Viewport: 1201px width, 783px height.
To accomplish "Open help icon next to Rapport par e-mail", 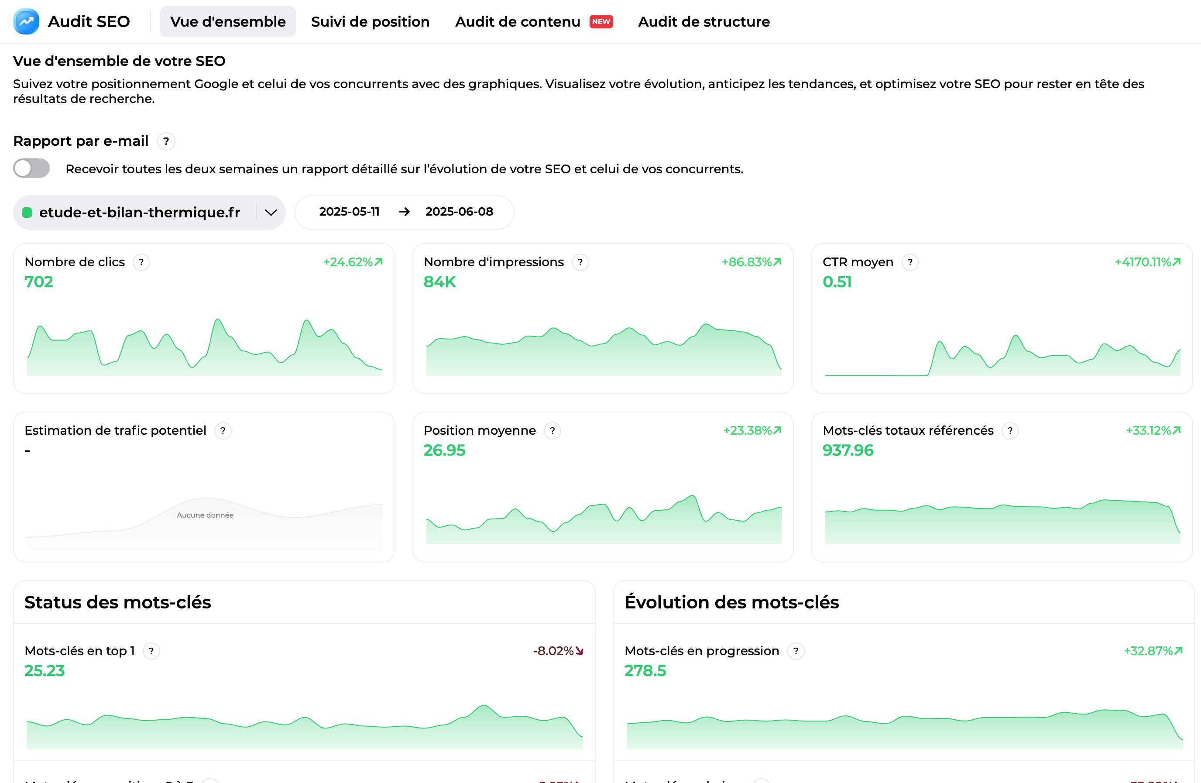I will pyautogui.click(x=166, y=141).
